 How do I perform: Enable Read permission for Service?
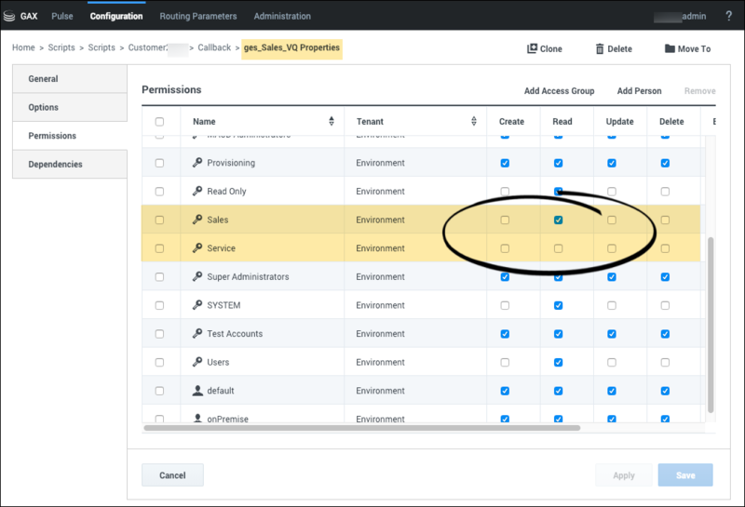click(x=558, y=248)
